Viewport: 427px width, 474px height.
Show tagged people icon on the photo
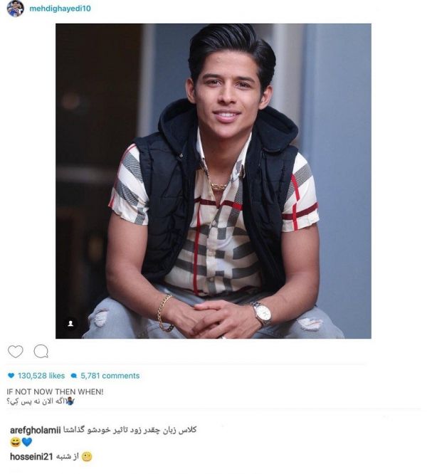[x=70, y=323]
